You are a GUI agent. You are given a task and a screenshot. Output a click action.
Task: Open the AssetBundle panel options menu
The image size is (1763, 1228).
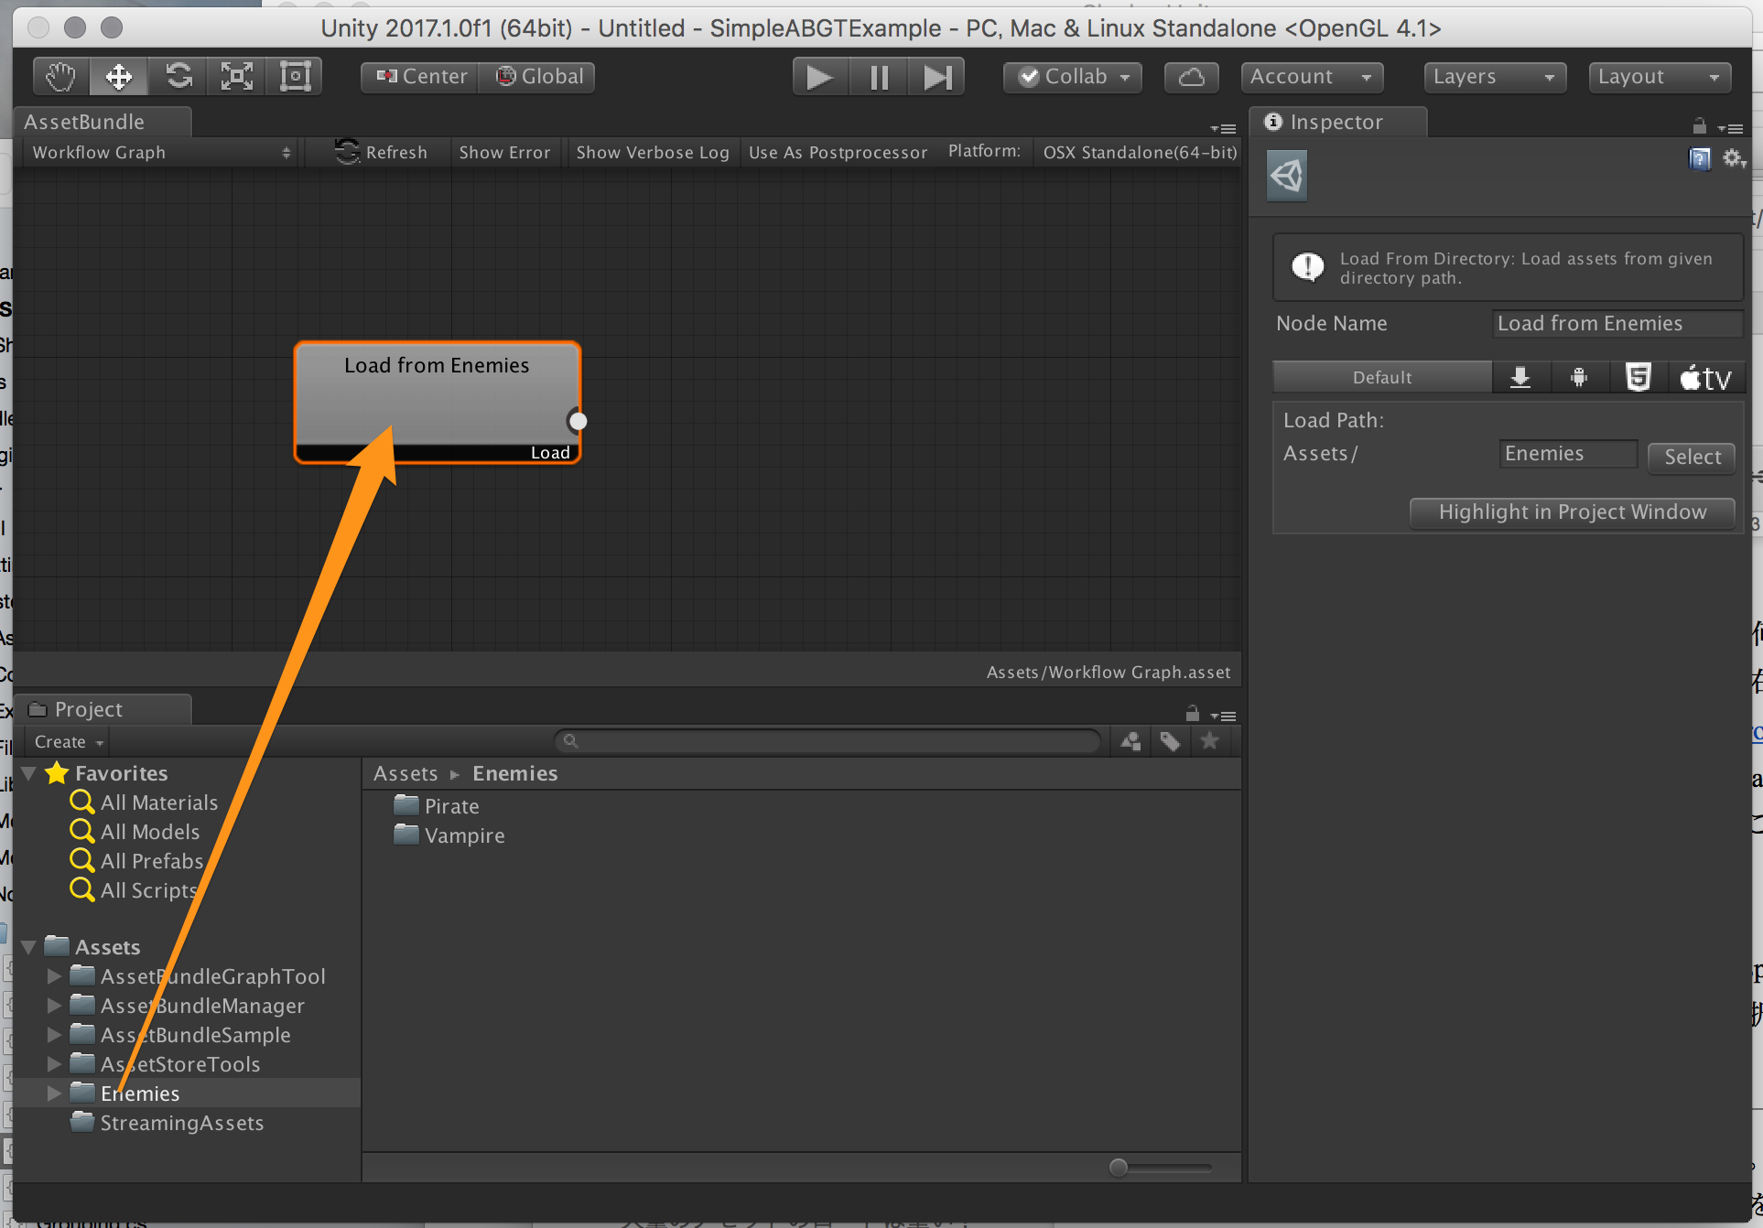[x=1223, y=129]
